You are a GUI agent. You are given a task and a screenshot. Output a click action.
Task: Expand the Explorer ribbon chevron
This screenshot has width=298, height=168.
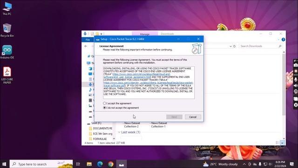[278, 40]
